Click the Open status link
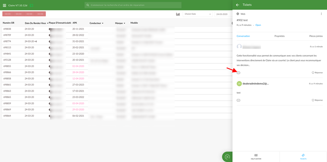 point(258,25)
